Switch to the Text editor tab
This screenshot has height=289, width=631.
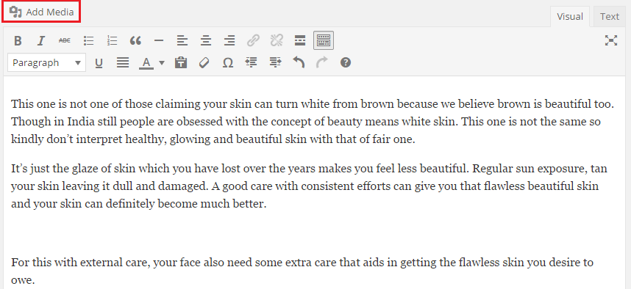609,16
